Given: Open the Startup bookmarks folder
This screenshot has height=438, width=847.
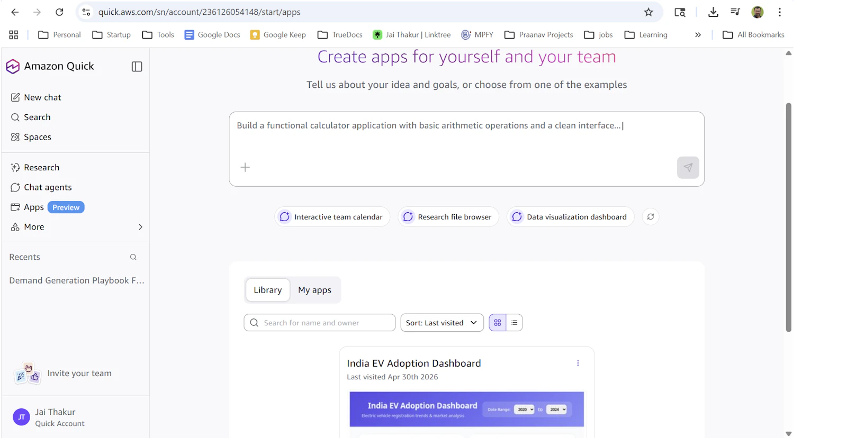Looking at the screenshot, I should pyautogui.click(x=112, y=35).
